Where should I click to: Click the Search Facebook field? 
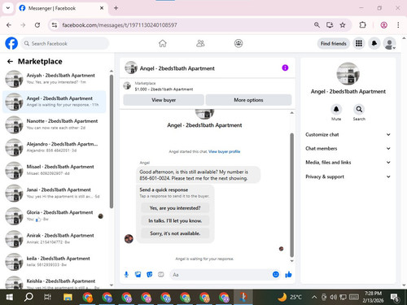(x=65, y=43)
